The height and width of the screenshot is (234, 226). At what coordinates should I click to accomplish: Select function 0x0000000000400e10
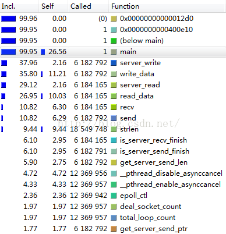pos(157,30)
